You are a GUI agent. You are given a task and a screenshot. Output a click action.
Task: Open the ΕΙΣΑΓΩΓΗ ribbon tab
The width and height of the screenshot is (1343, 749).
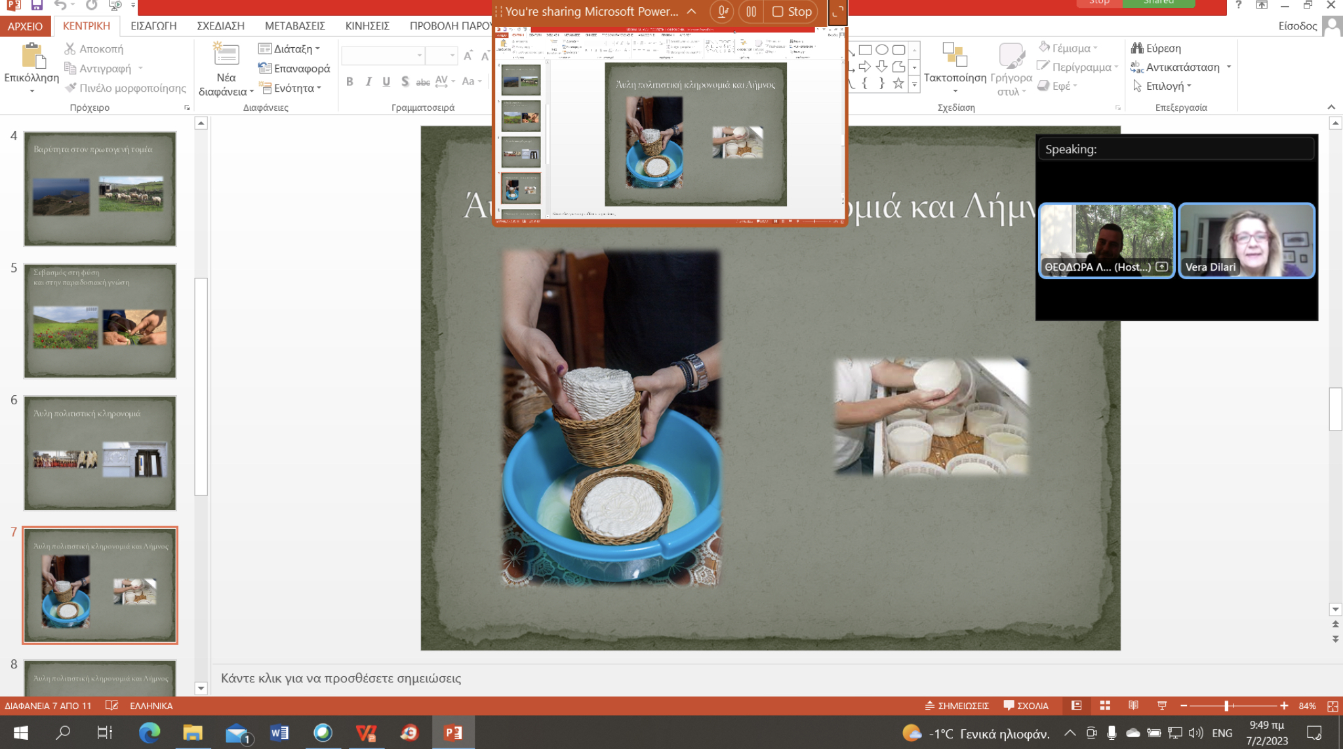coord(153,26)
